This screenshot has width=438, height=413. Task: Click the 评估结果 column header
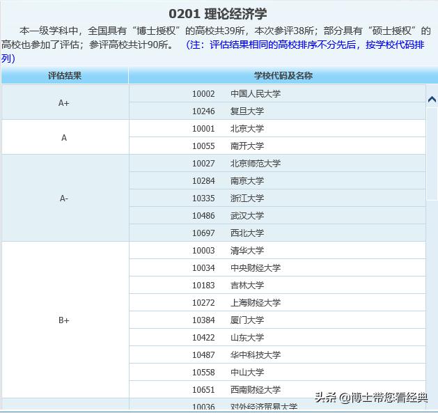coord(65,75)
